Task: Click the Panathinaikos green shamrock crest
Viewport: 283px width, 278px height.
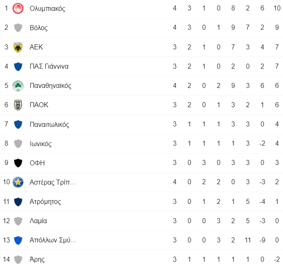Action: pyautogui.click(x=18, y=85)
